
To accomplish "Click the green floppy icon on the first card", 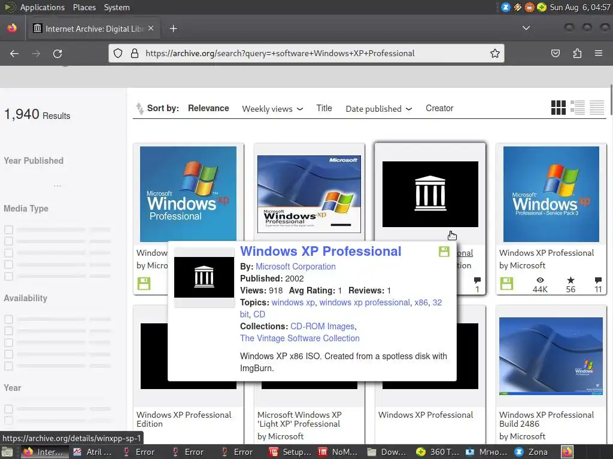I will pyautogui.click(x=144, y=283).
